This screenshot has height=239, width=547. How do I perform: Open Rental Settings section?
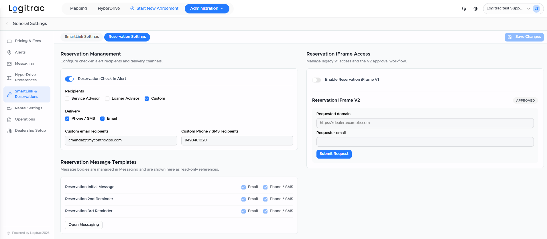coord(27,108)
